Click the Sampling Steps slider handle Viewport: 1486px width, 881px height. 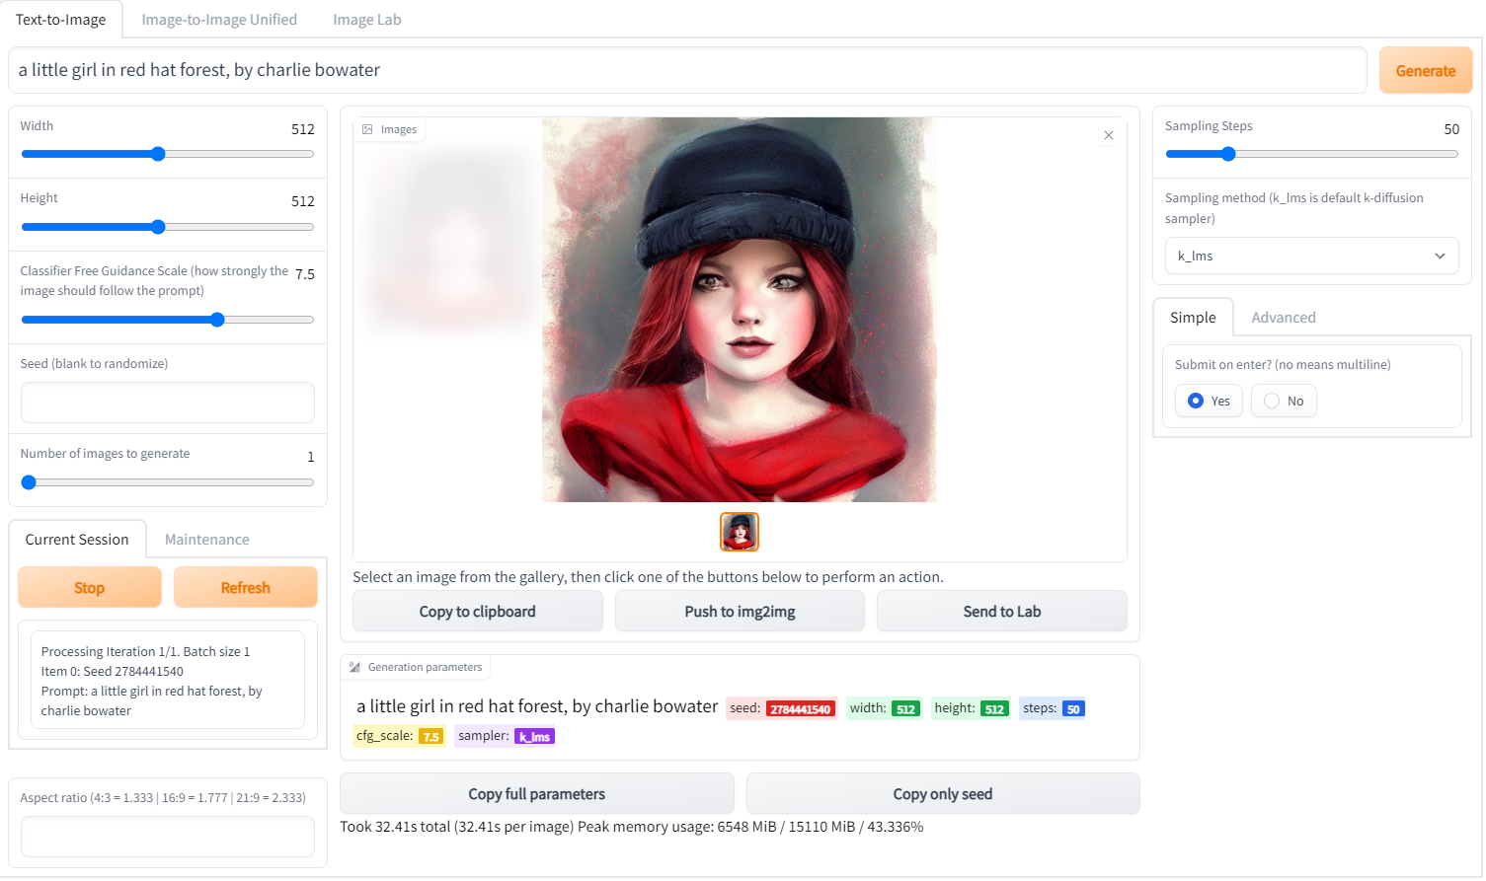click(1228, 154)
